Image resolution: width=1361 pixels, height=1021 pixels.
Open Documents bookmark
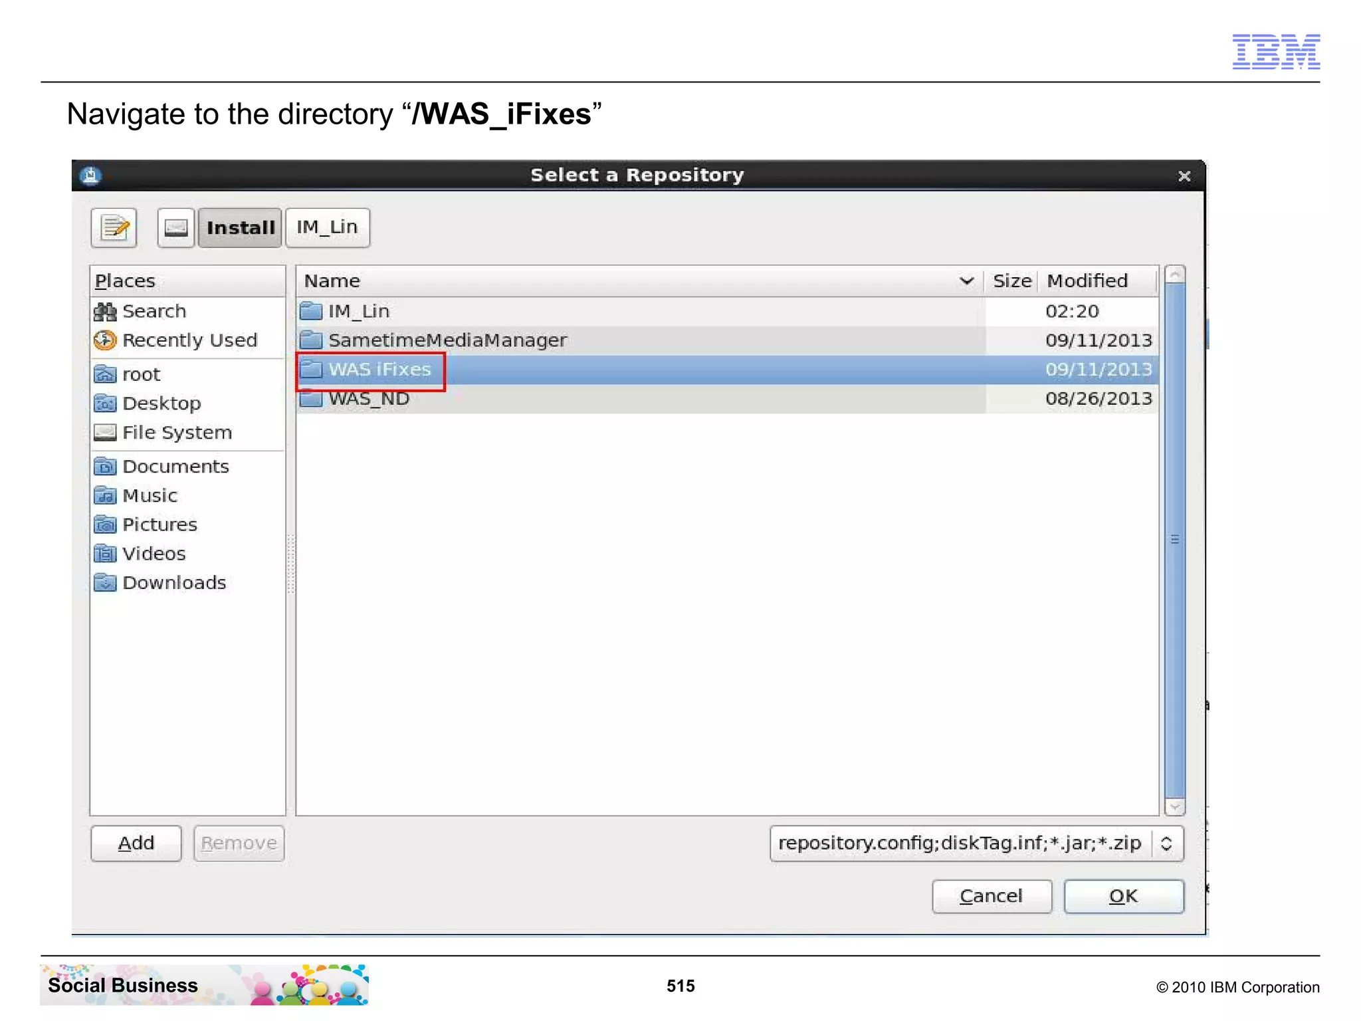pyautogui.click(x=187, y=467)
